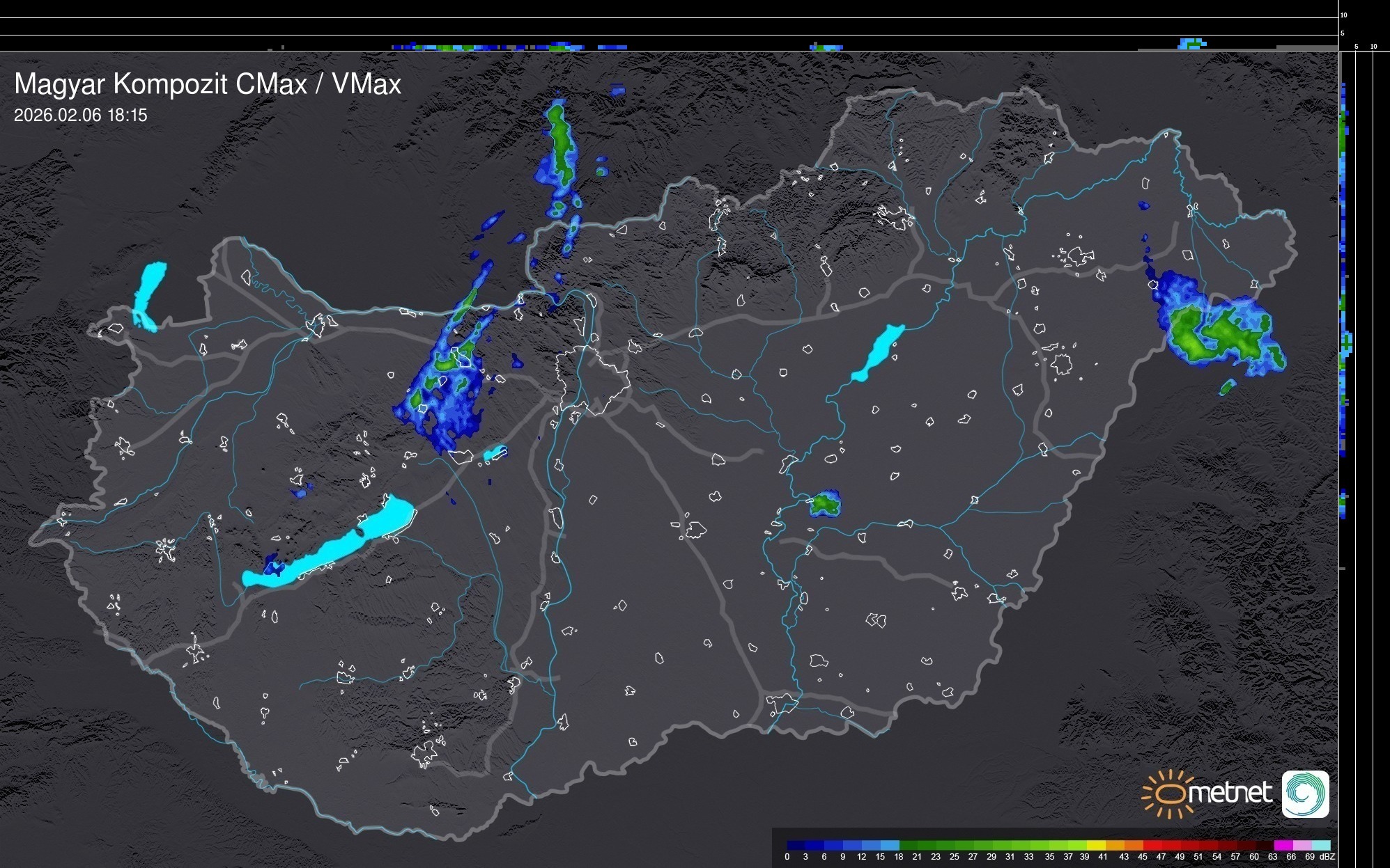Viewport: 1390px width, 868px height.
Task: Click the metnet wordmark text
Action: tap(1230, 793)
